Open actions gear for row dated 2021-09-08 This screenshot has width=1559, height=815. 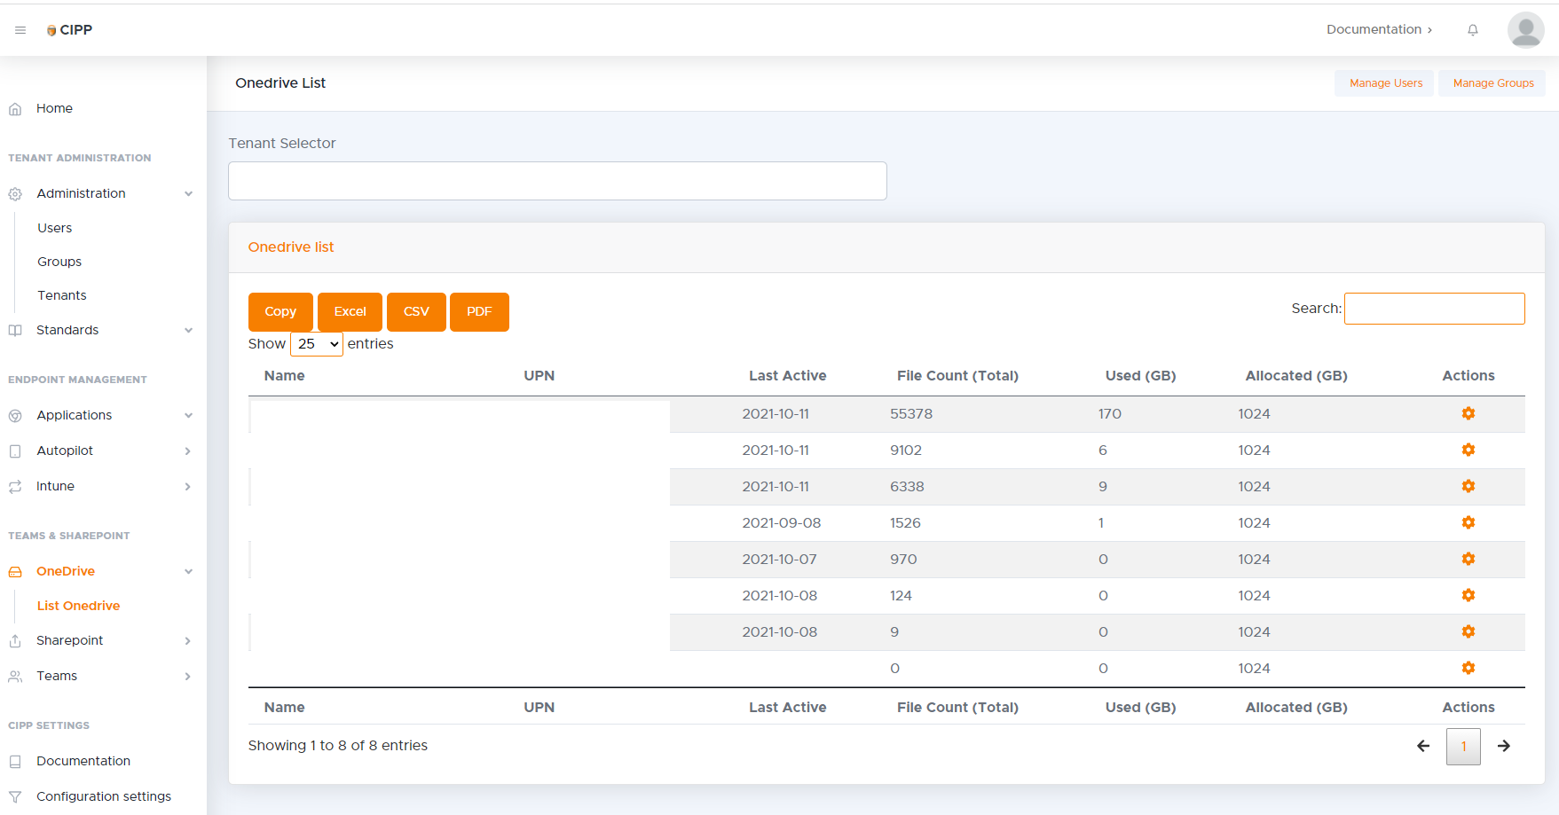click(1468, 523)
